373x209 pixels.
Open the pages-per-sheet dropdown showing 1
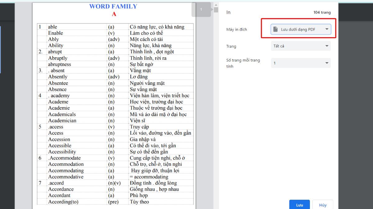click(301, 63)
